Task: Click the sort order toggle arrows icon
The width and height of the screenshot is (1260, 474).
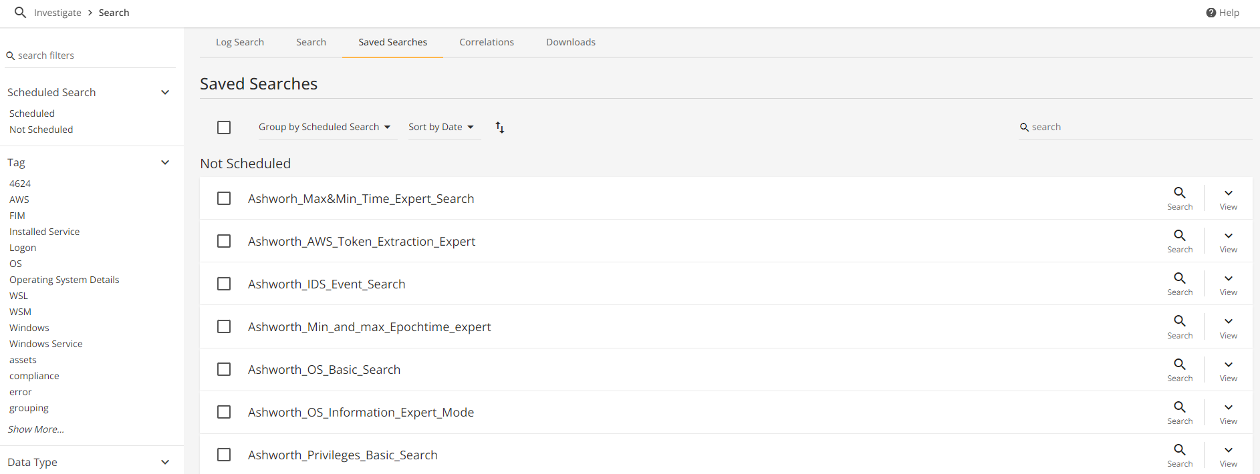Action: click(499, 128)
